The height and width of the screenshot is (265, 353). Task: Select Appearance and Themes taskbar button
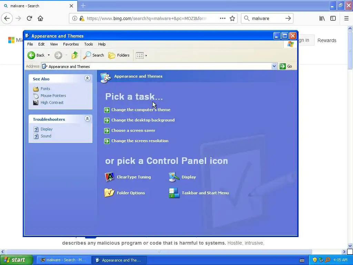(119, 260)
